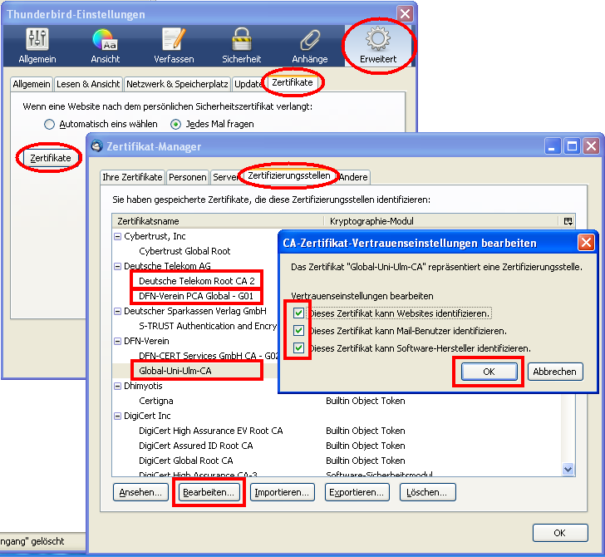Select the S-TRUST Authentication certificate row

point(208,326)
